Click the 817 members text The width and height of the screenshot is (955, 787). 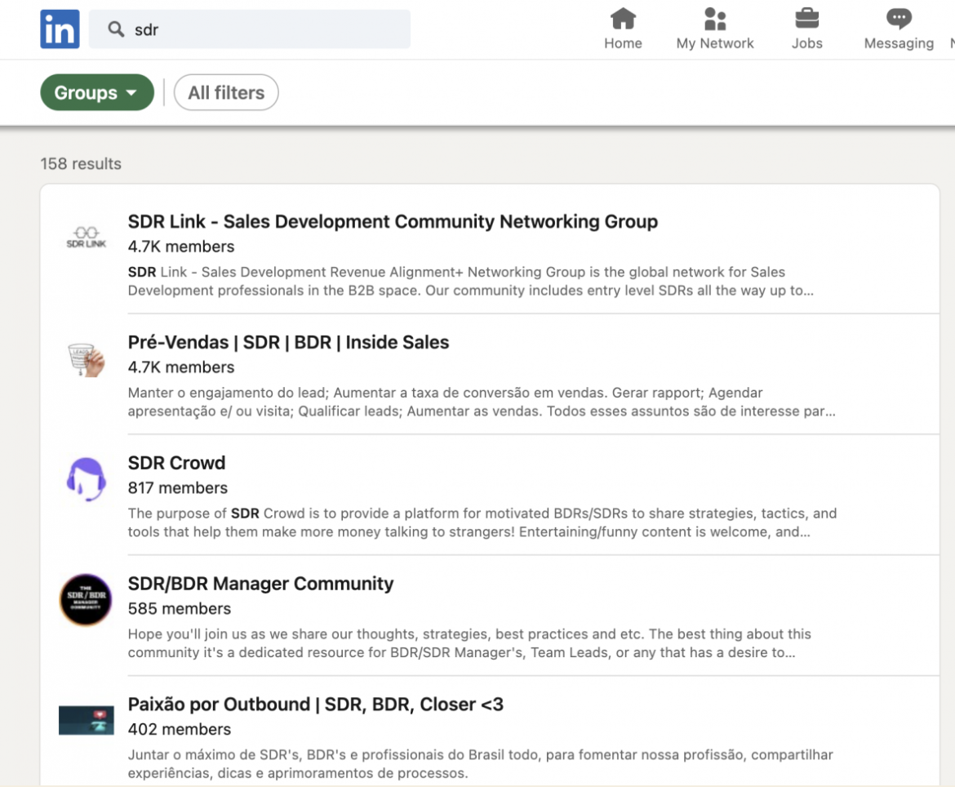click(178, 488)
